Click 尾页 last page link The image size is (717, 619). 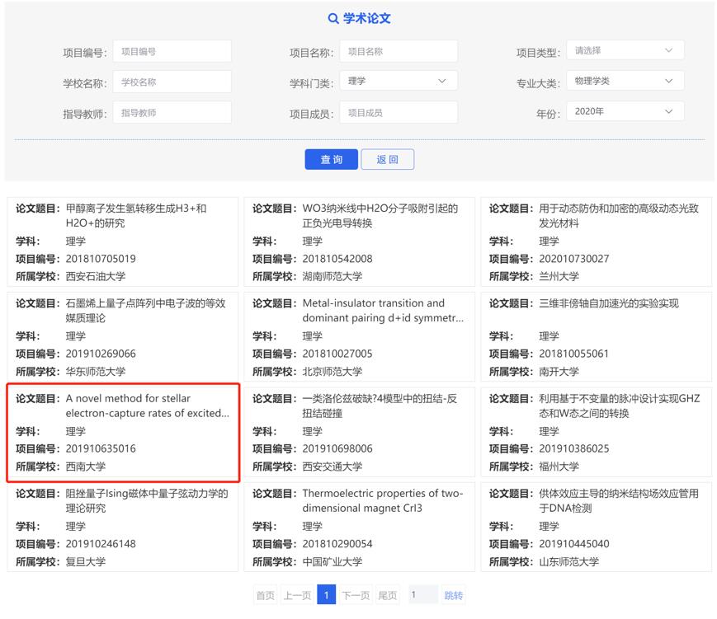[386, 594]
